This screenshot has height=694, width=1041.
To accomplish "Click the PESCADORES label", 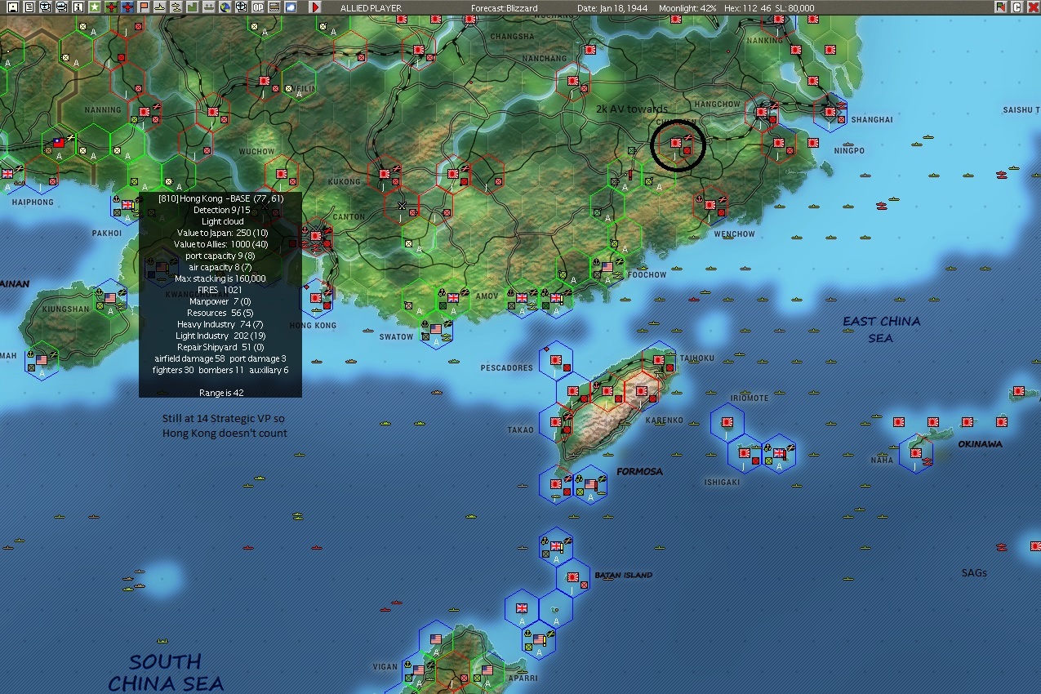I will click(506, 368).
